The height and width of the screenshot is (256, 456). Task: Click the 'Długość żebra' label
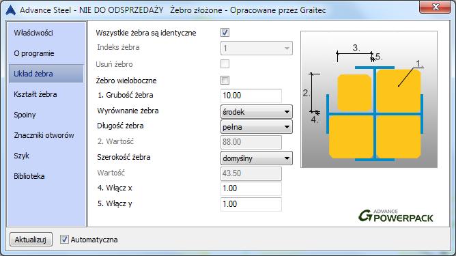point(120,126)
